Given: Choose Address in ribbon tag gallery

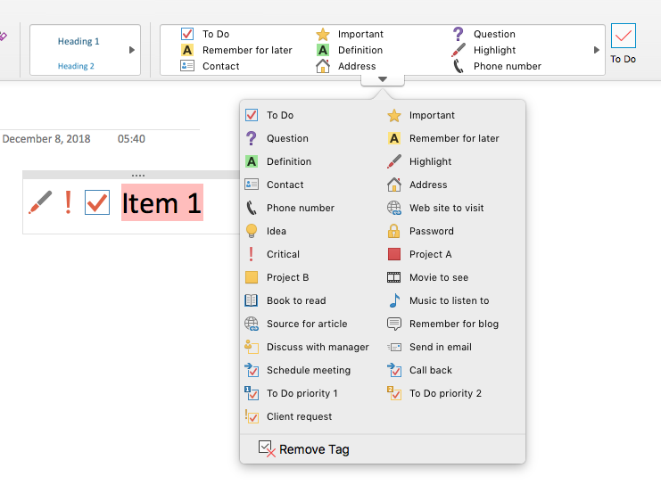Looking at the screenshot, I should point(346,66).
